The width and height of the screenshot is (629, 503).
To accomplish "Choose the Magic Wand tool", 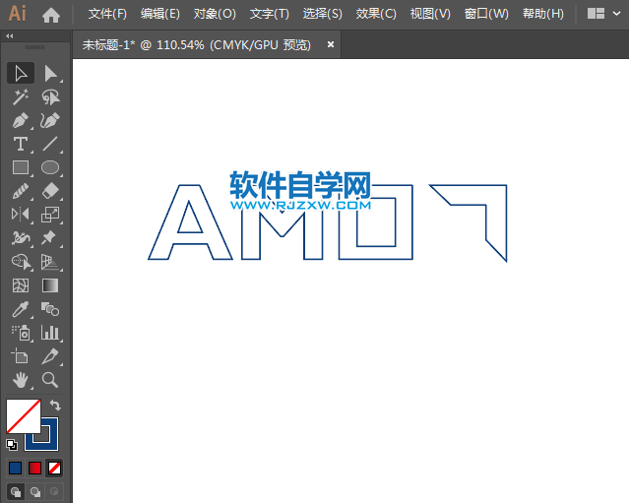I will [x=21, y=96].
